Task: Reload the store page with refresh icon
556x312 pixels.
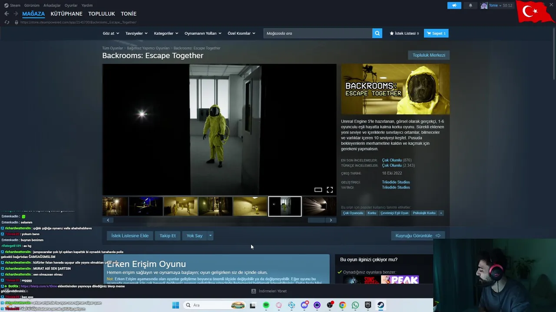Action: [x=7, y=22]
